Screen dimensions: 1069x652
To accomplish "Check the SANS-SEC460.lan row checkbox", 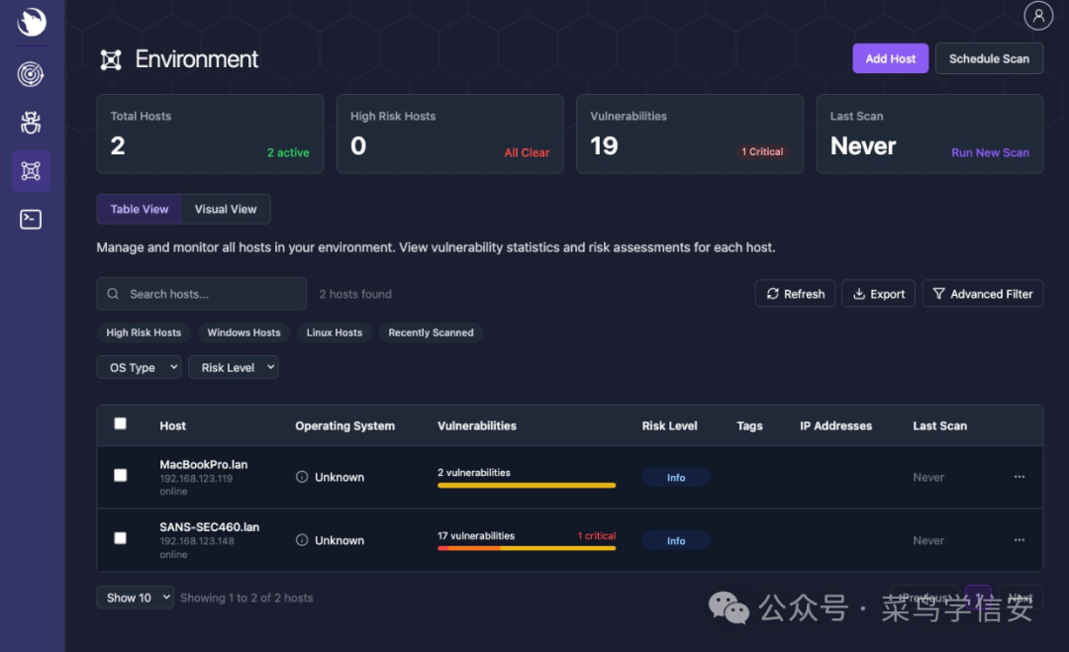I will 120,538.
